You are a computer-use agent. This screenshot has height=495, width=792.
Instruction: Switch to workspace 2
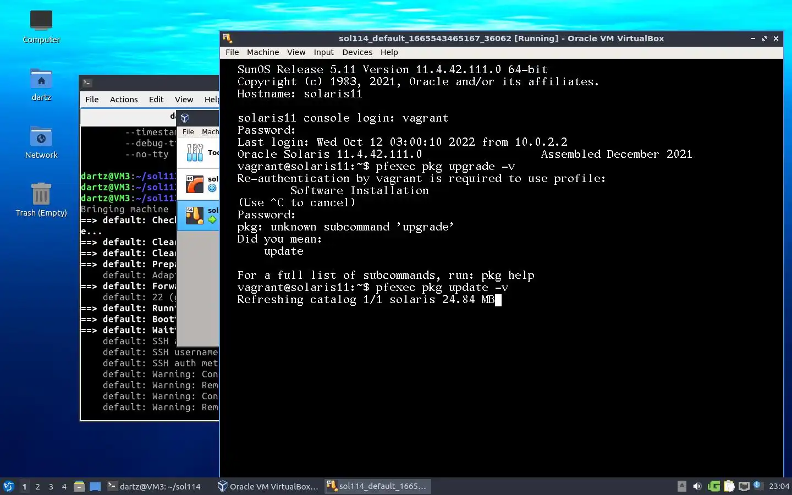coord(37,486)
